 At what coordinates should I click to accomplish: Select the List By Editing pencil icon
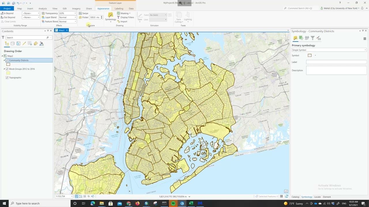24,43
